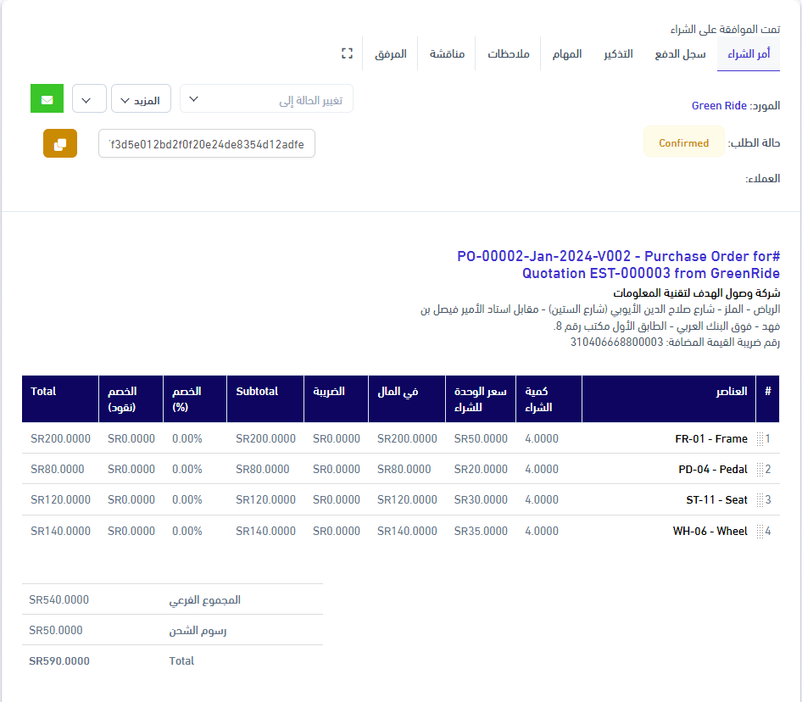
Task: Click the PO-00002-Jan-2024-V002 purchase order title
Action: (x=618, y=265)
